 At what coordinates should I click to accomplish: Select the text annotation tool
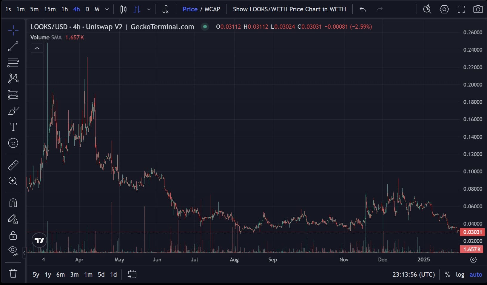click(13, 127)
